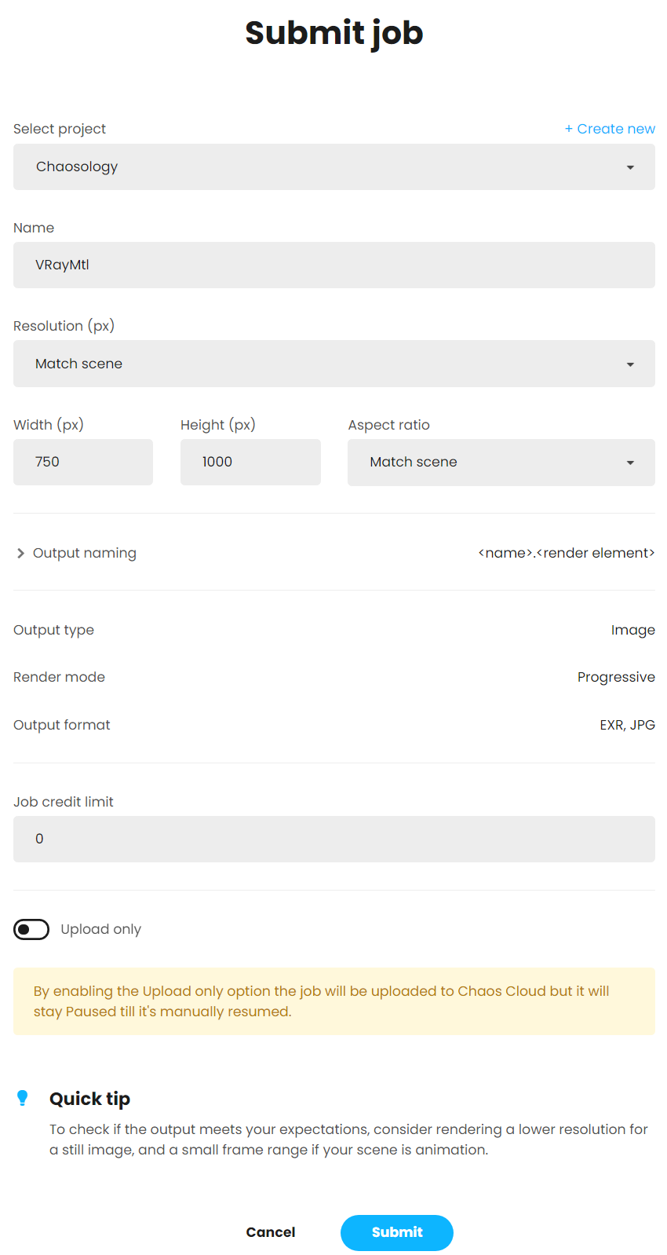Enable the Upload only switch

[31, 929]
